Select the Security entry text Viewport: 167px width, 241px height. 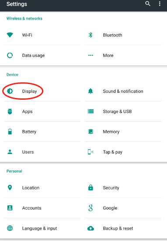point(111,188)
